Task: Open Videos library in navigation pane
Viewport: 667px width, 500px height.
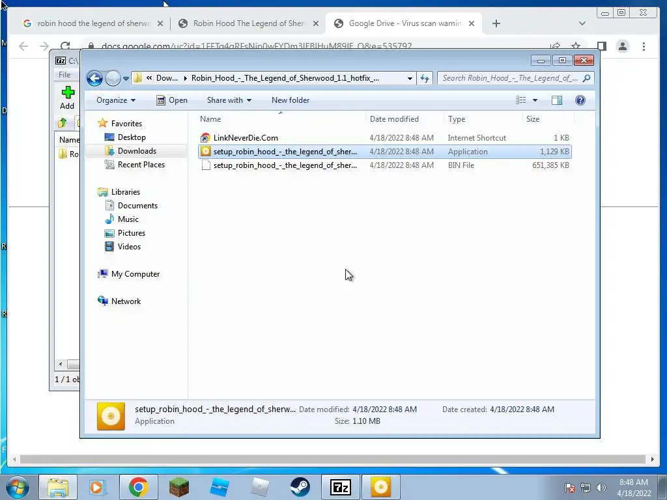Action: point(129,247)
